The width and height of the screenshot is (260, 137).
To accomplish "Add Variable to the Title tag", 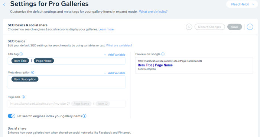I will 114,55.
